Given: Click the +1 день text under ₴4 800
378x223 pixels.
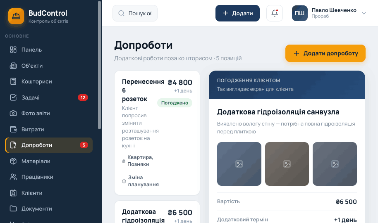Looking at the screenshot, I should pyautogui.click(x=183, y=91).
